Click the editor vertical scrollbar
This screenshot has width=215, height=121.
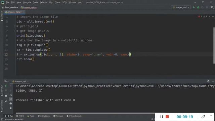click(x=214, y=45)
